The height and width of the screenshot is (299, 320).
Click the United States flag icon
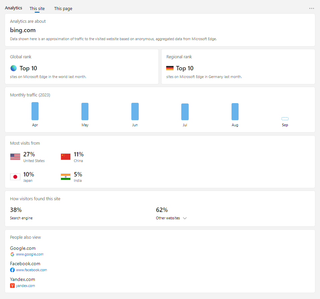tap(15, 157)
